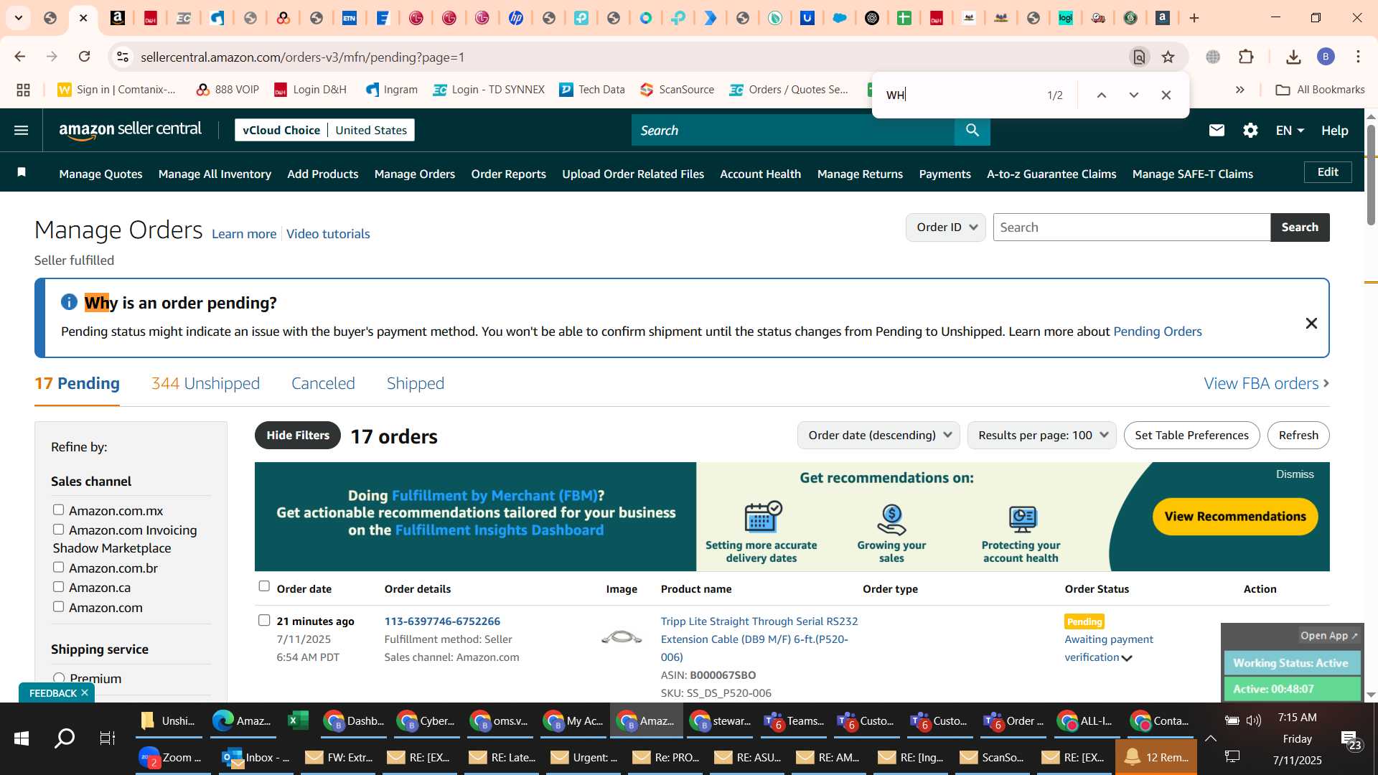
Task: Open the Order date (descending) sort dropdown
Action: point(878,435)
